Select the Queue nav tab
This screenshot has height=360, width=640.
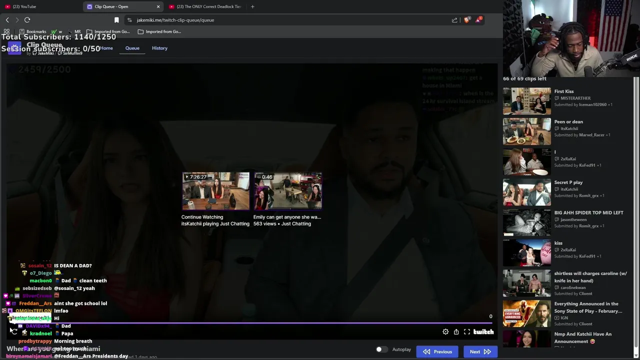click(x=132, y=48)
